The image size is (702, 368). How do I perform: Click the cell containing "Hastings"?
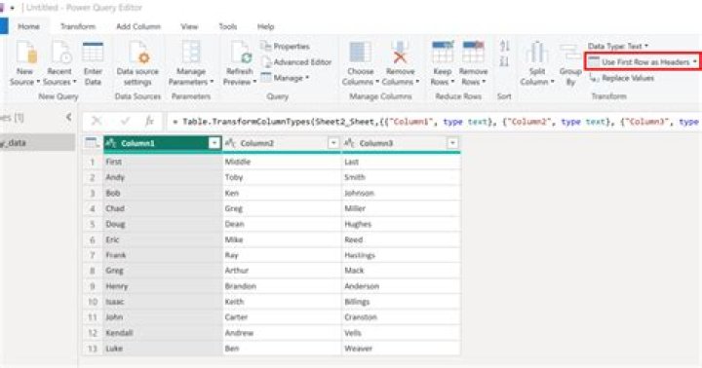pyautogui.click(x=401, y=255)
